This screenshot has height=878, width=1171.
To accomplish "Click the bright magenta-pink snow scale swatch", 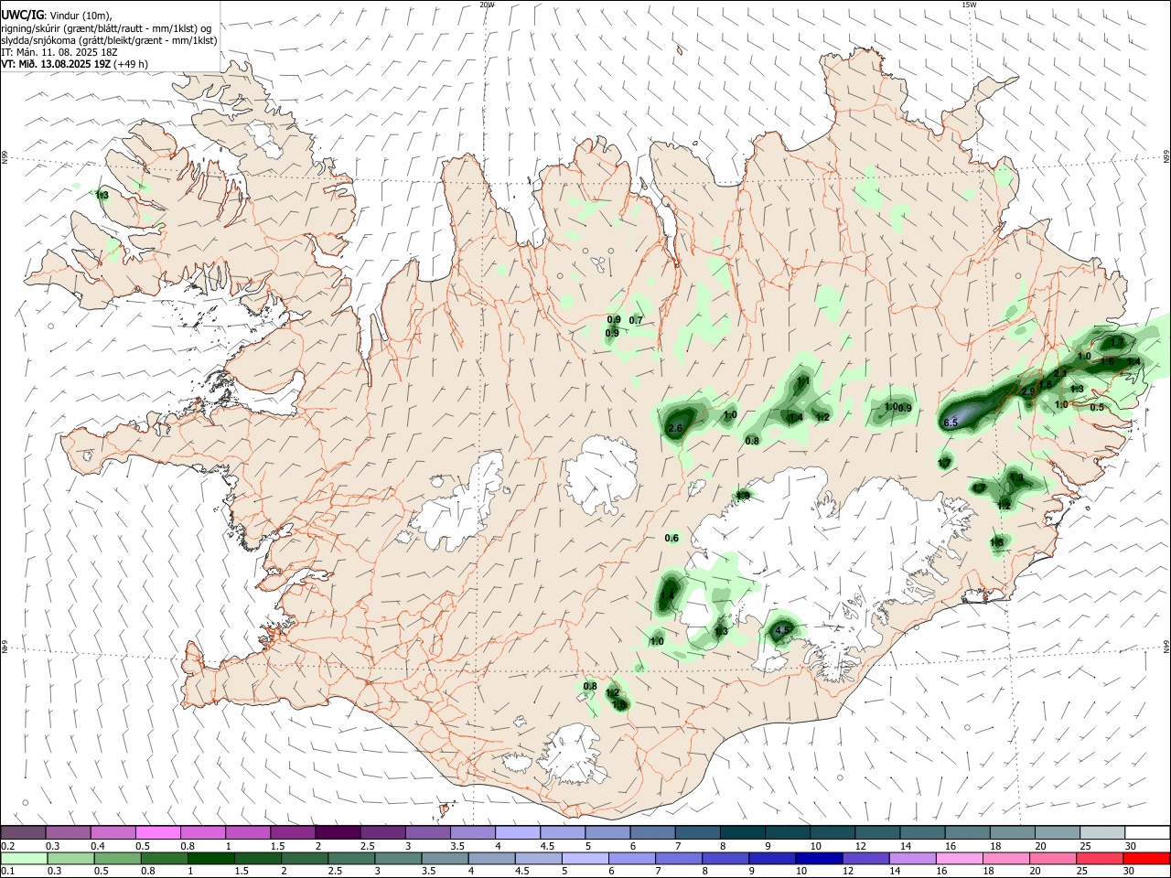I will [157, 832].
